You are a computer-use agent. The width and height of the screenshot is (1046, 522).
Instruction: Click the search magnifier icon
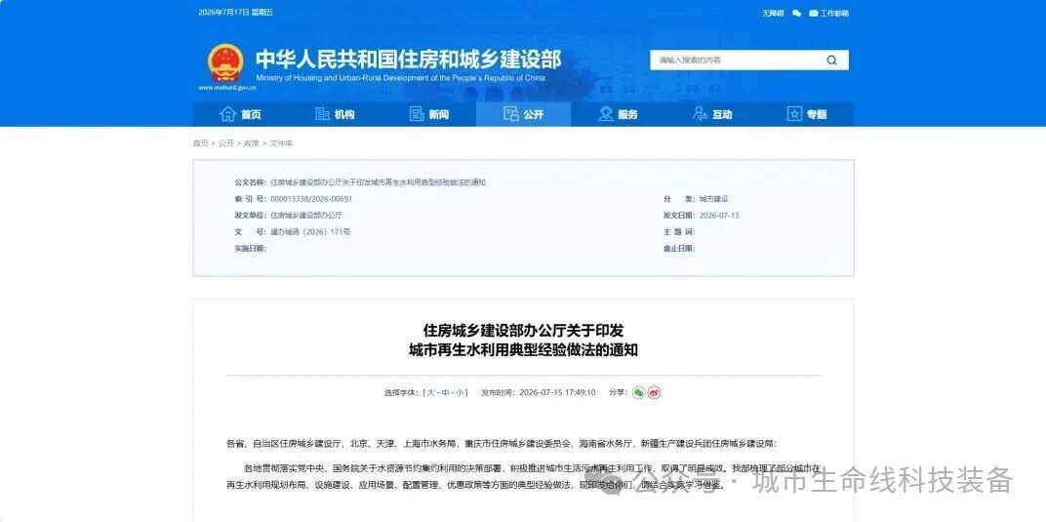(x=832, y=60)
